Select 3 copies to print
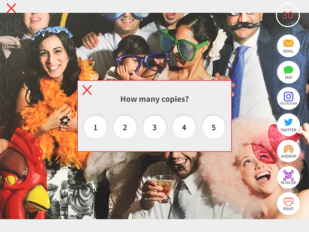The width and height of the screenshot is (309, 232). click(x=154, y=127)
